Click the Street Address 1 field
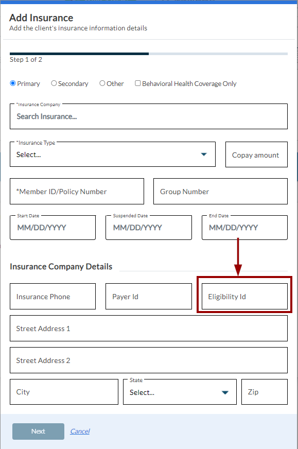The height and width of the screenshot is (449, 298). (x=149, y=329)
